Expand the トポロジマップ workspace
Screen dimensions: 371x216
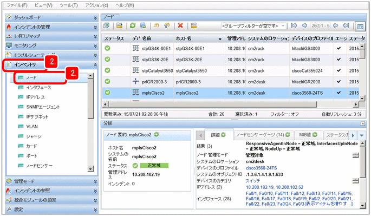(95, 37)
